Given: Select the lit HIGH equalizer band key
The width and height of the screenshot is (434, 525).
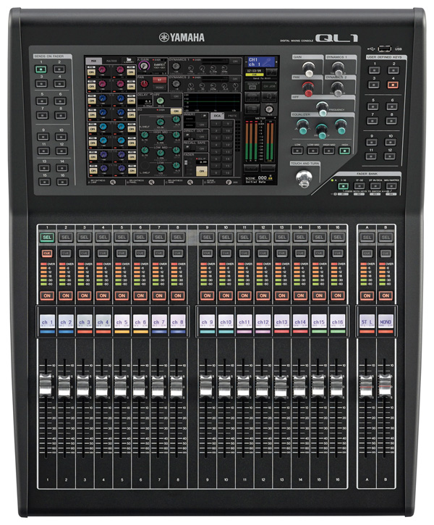Looking at the screenshot, I should click(x=344, y=151).
